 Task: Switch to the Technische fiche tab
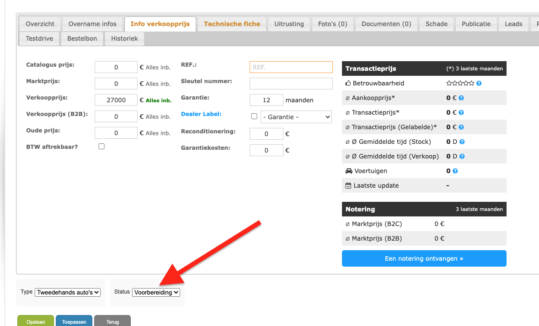(x=232, y=24)
